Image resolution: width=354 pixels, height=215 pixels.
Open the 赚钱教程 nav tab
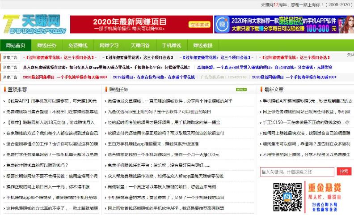[203, 45]
